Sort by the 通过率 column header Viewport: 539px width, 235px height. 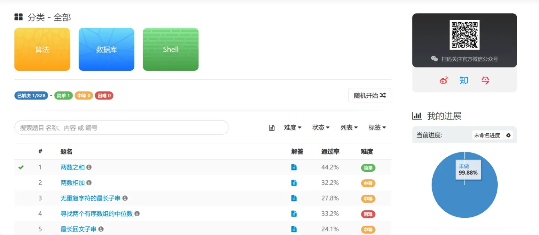pos(330,152)
